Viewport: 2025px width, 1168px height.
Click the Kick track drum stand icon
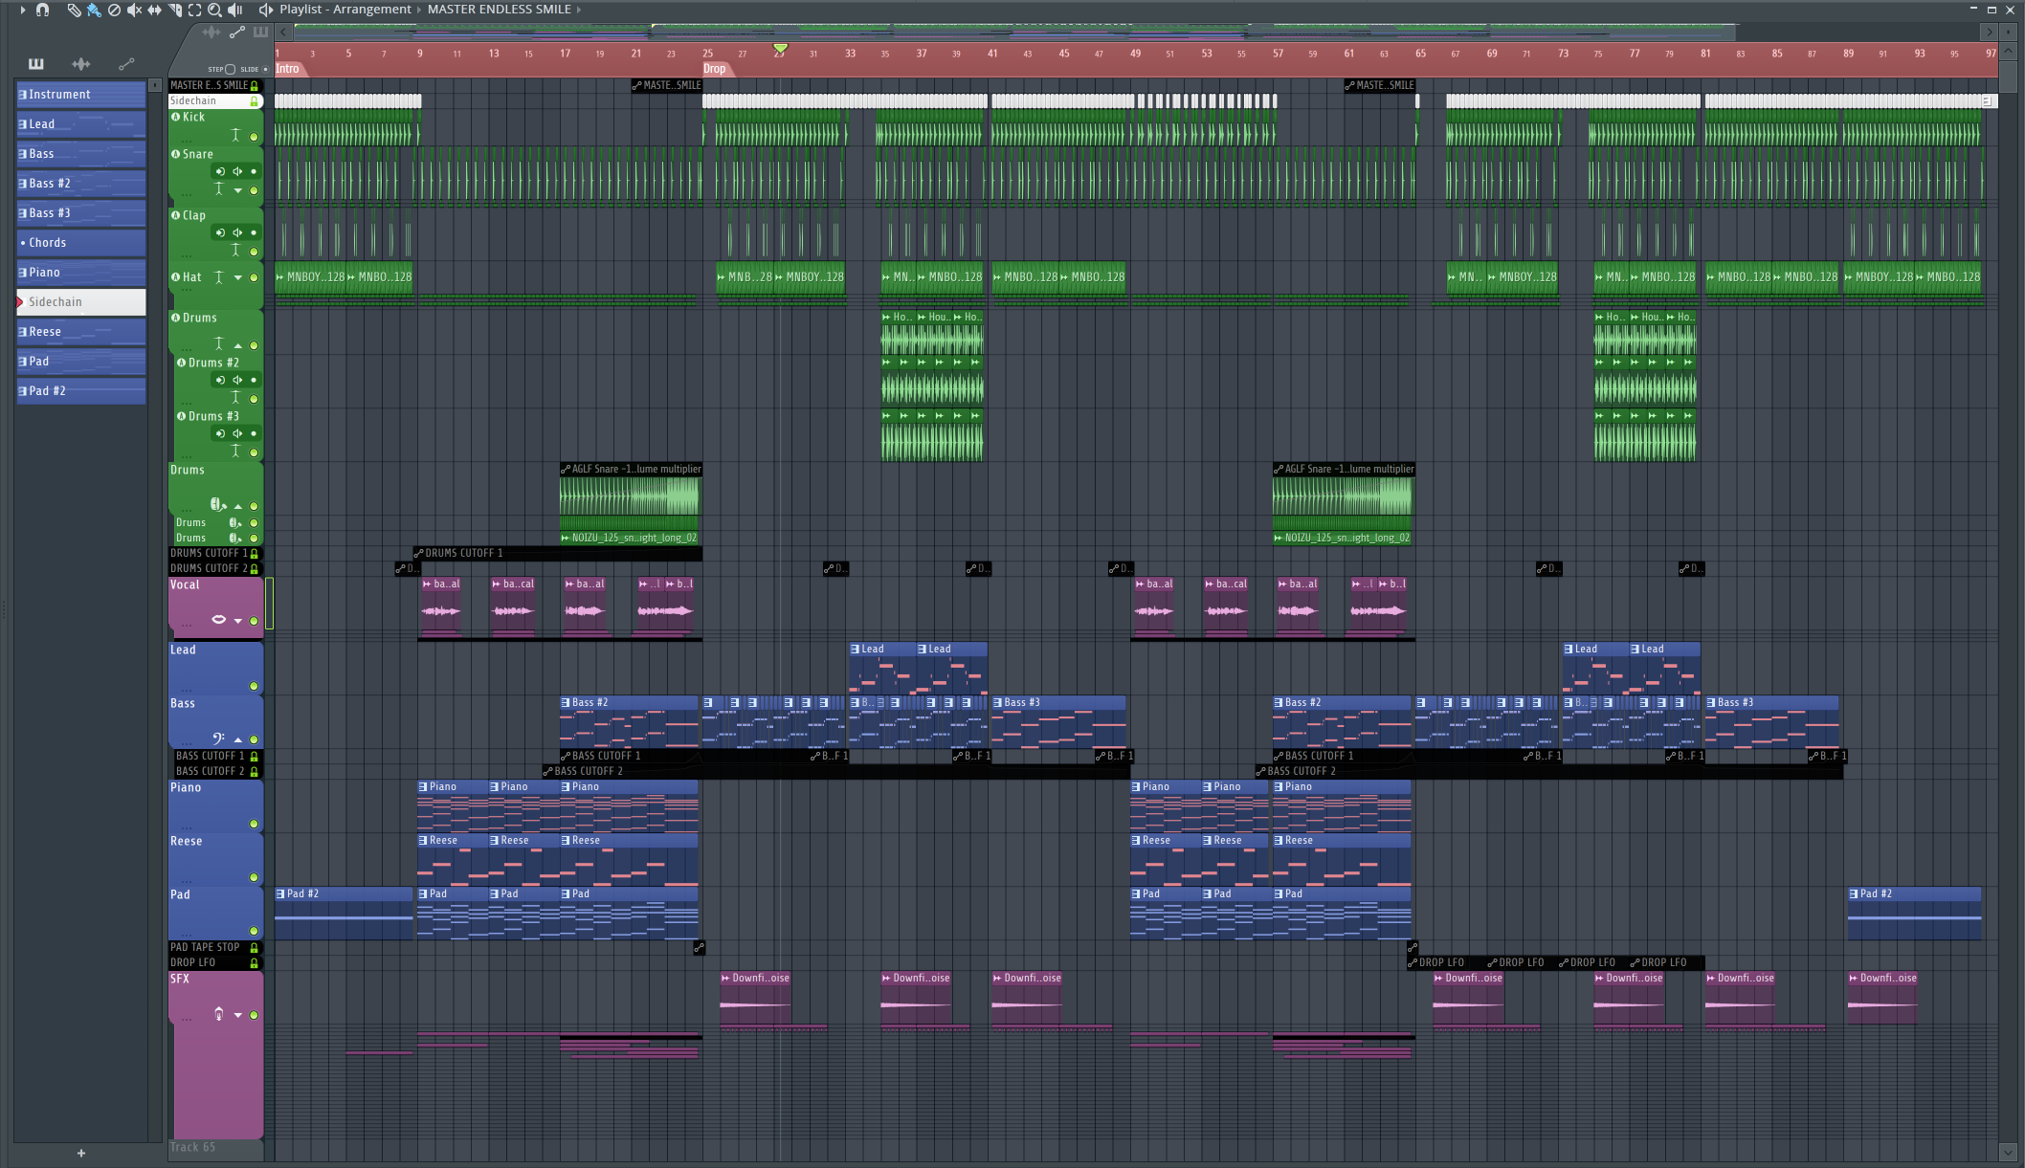pos(235,136)
